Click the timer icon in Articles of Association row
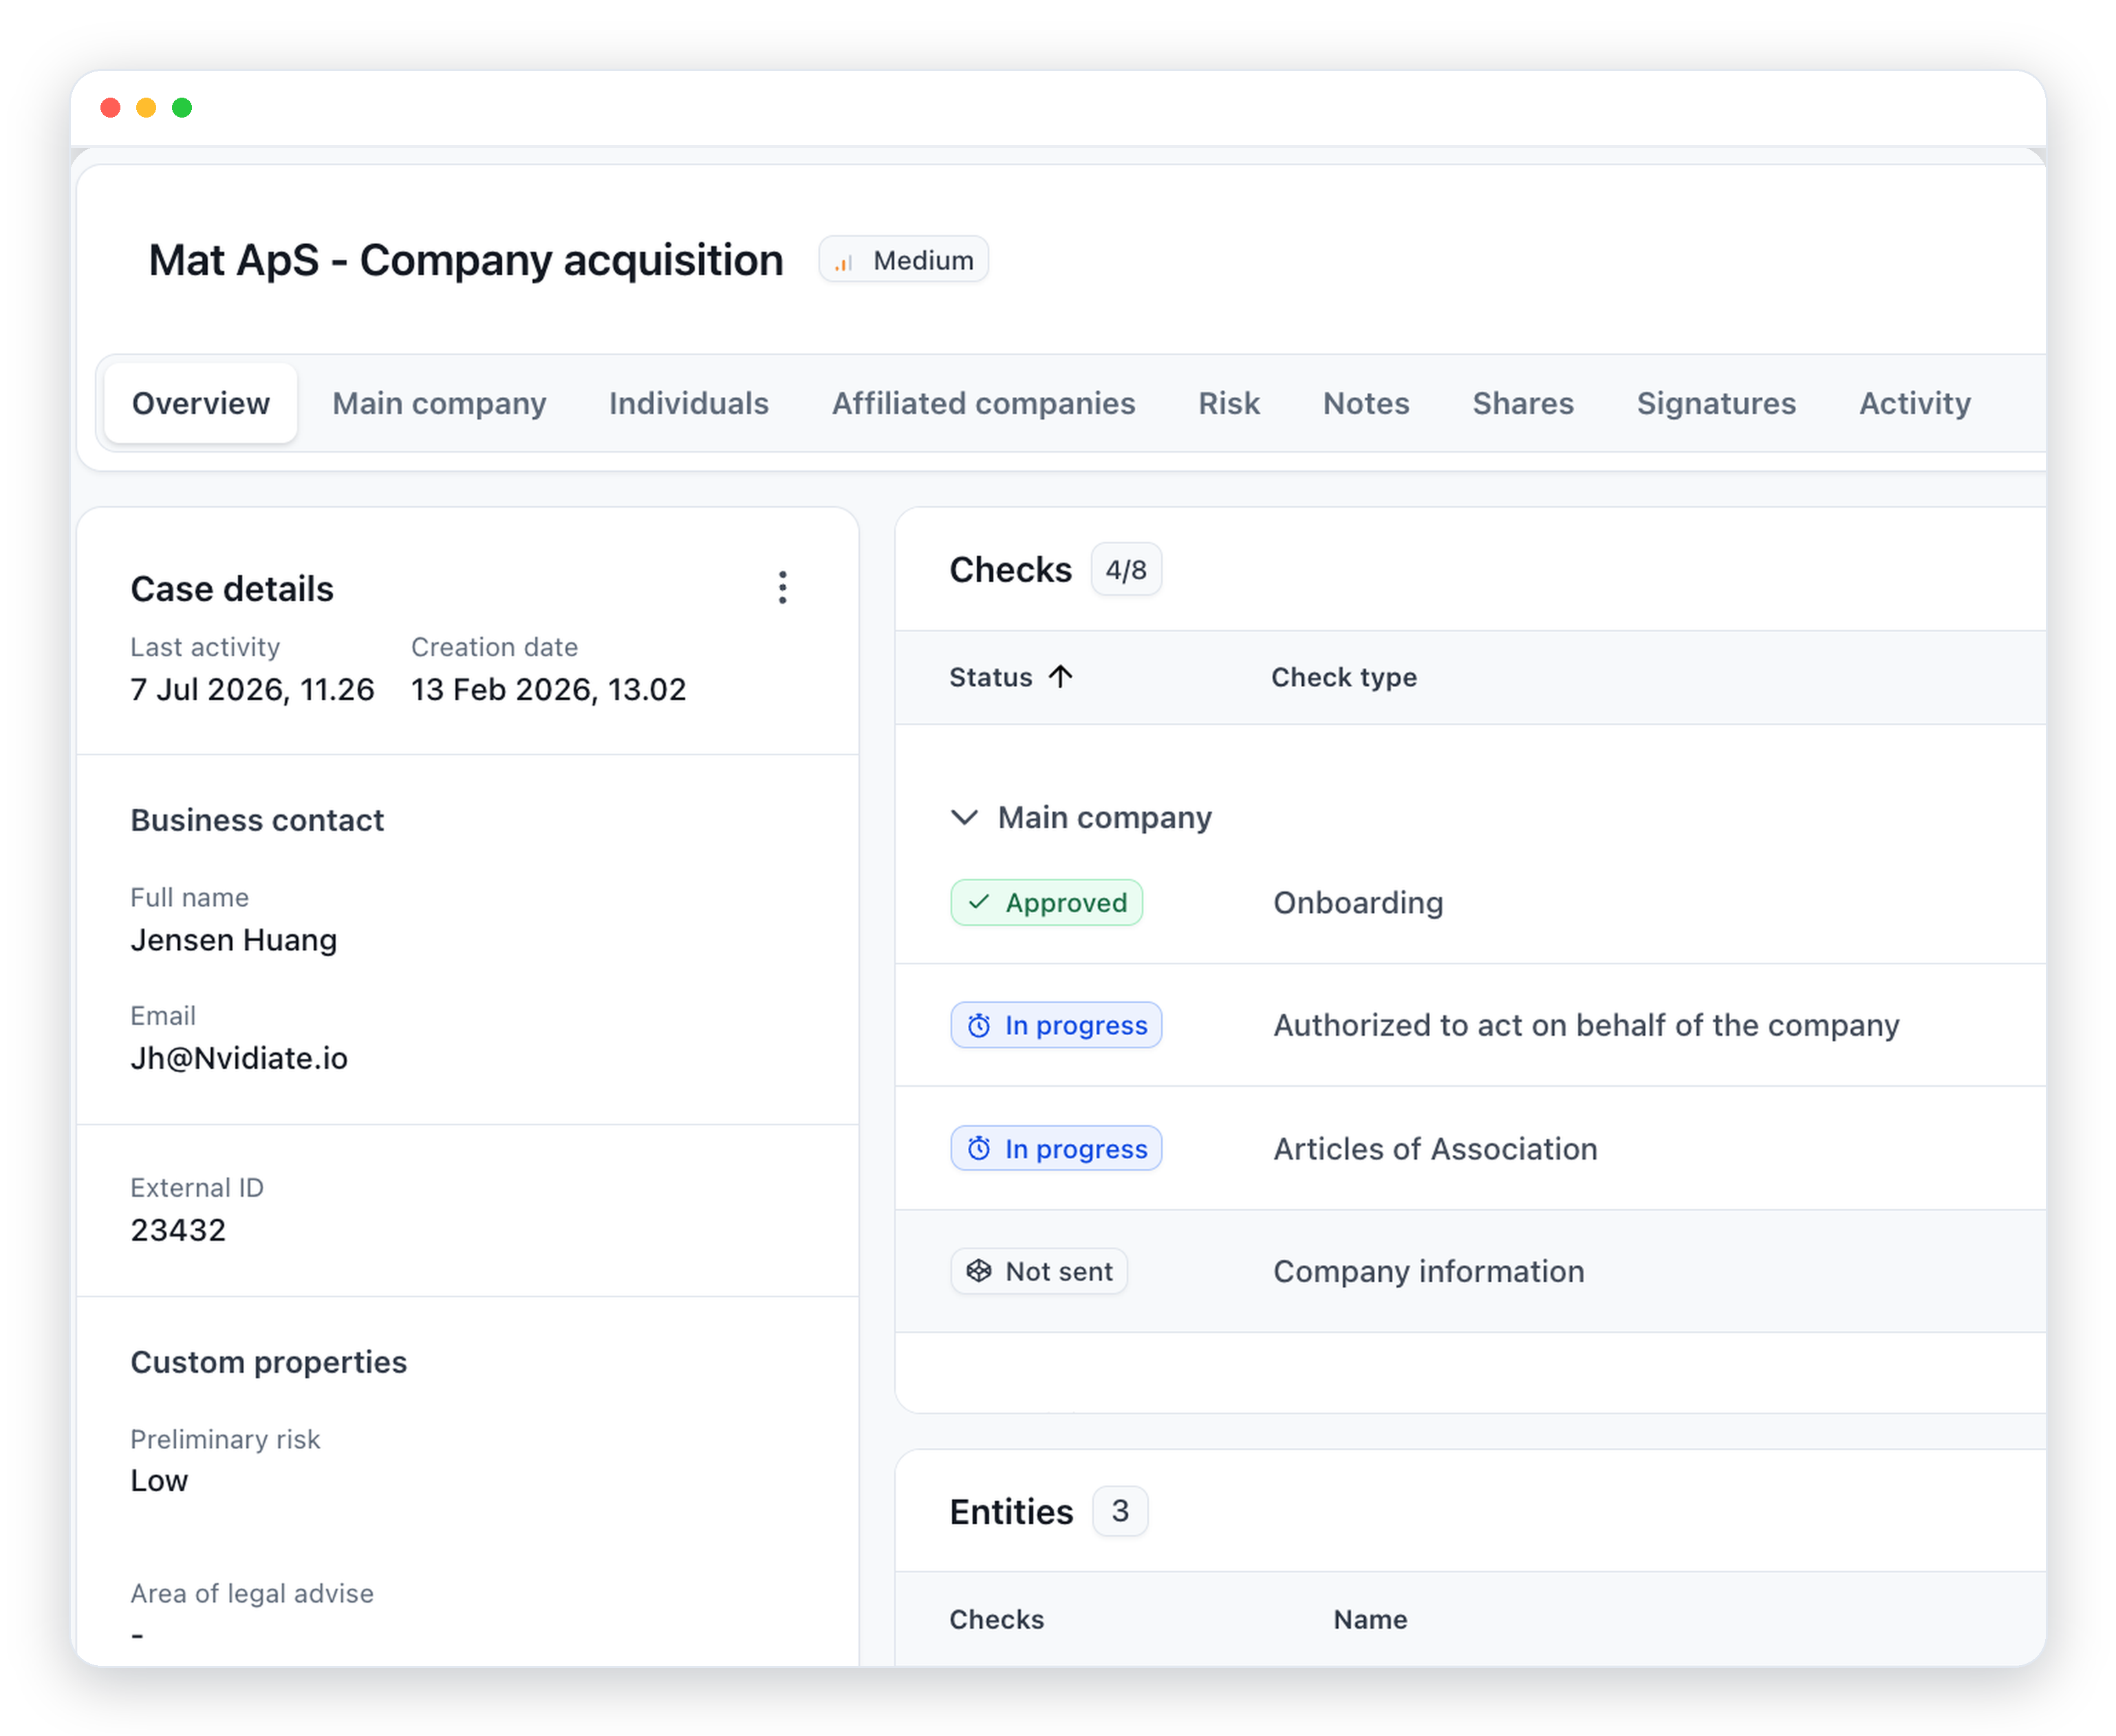The width and height of the screenshot is (2116, 1736). pos(979,1149)
